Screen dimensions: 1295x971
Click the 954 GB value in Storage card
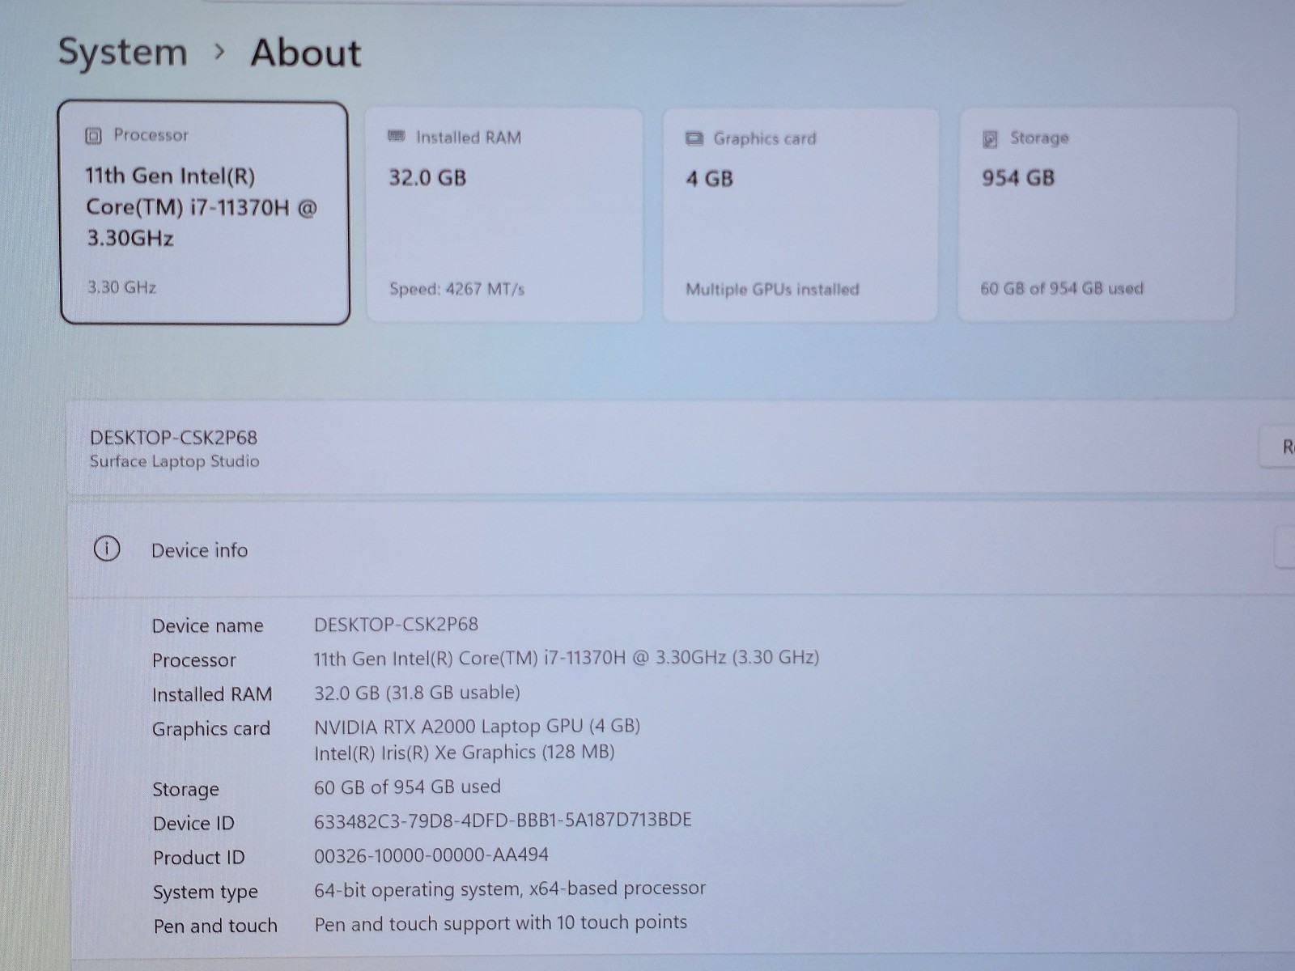[x=1018, y=178]
